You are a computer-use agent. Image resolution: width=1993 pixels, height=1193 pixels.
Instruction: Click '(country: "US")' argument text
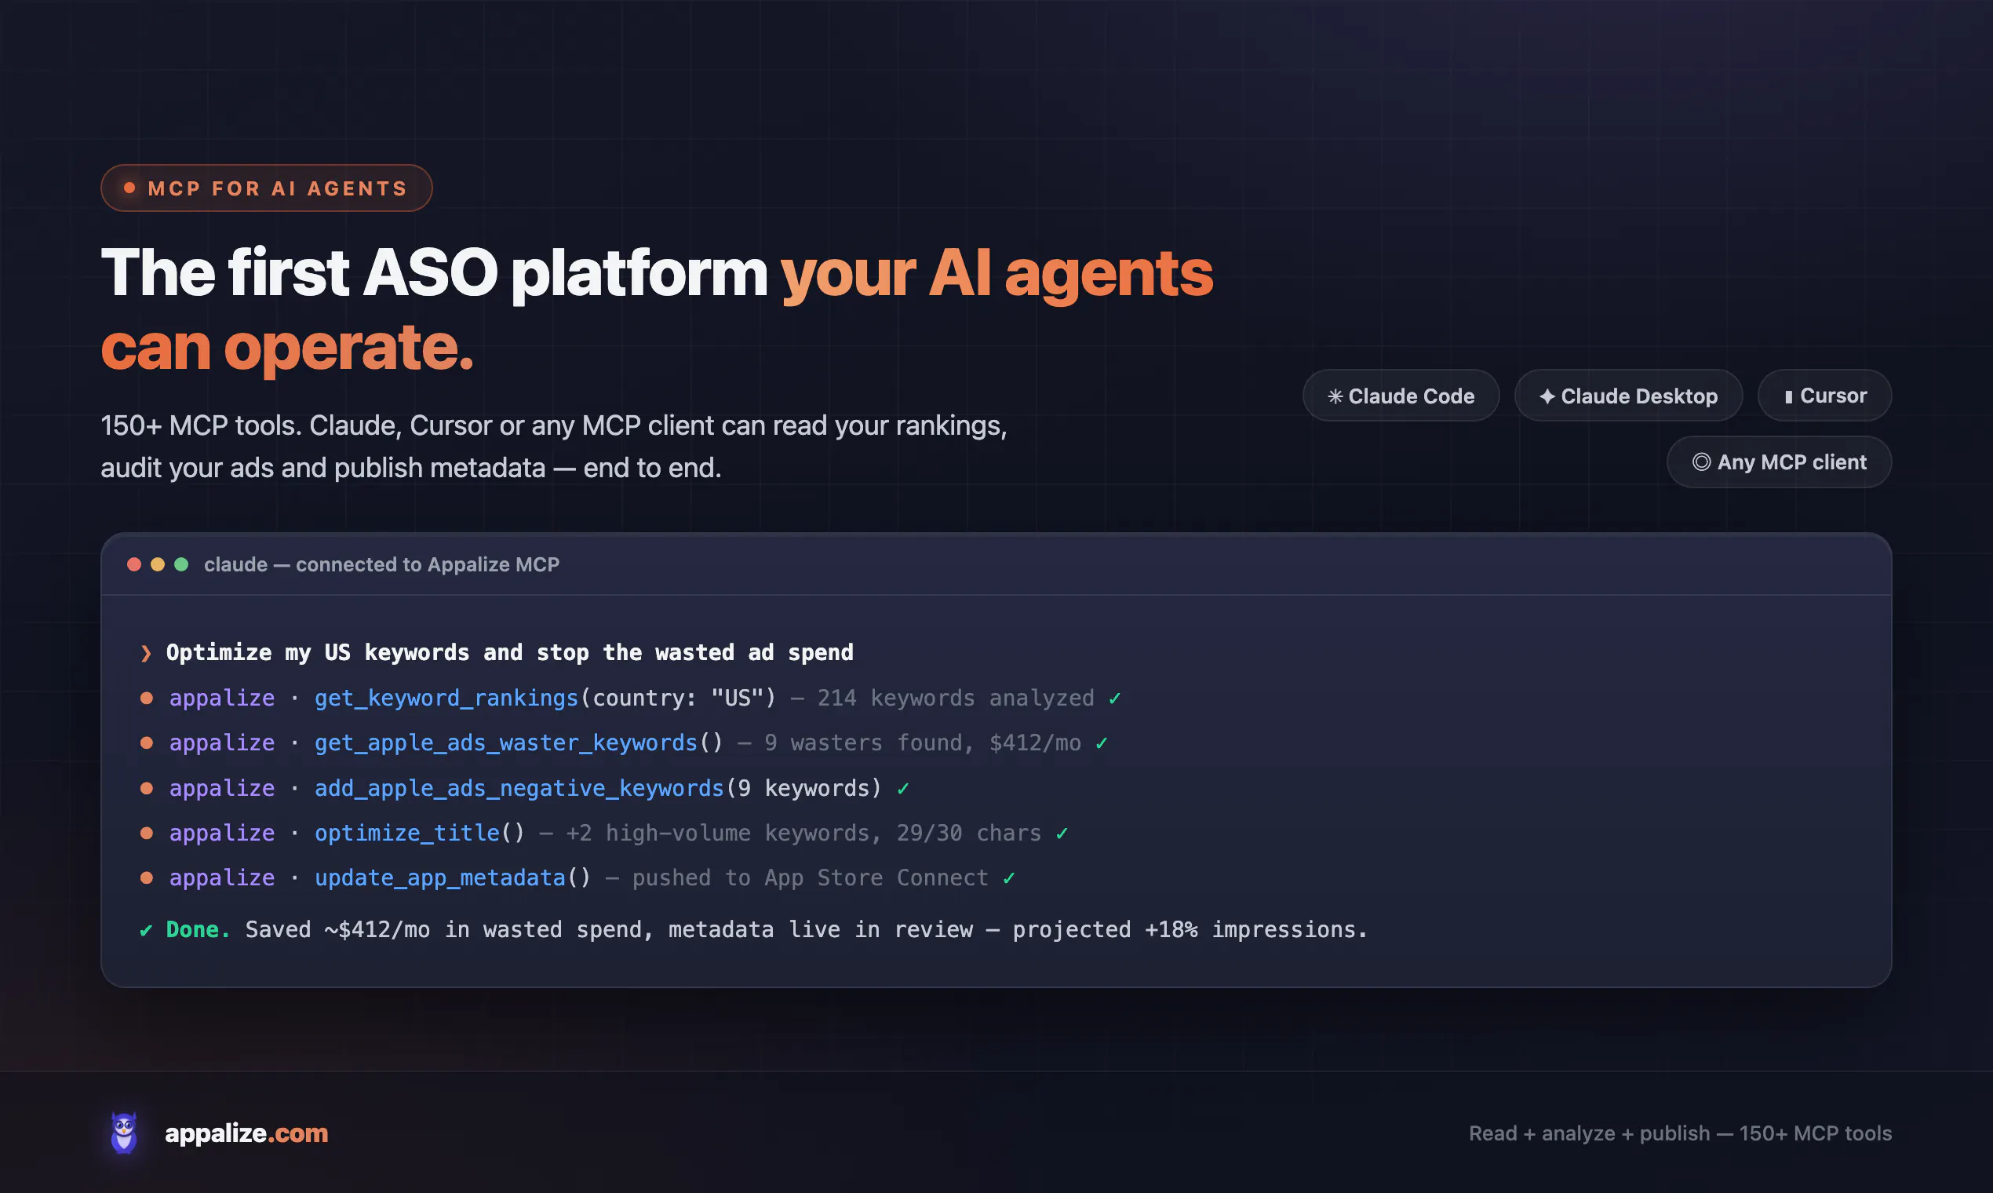coord(677,698)
